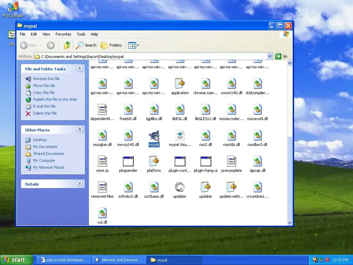Select the libGLESv2.dll file icon
The height and width of the screenshot is (265, 353).
point(205,110)
